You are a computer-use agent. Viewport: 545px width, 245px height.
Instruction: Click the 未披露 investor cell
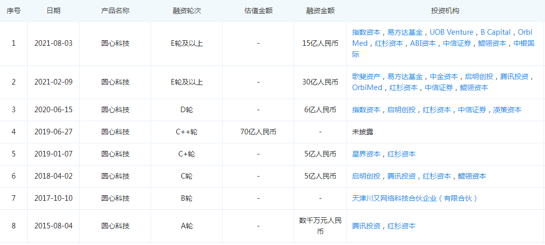(x=363, y=132)
